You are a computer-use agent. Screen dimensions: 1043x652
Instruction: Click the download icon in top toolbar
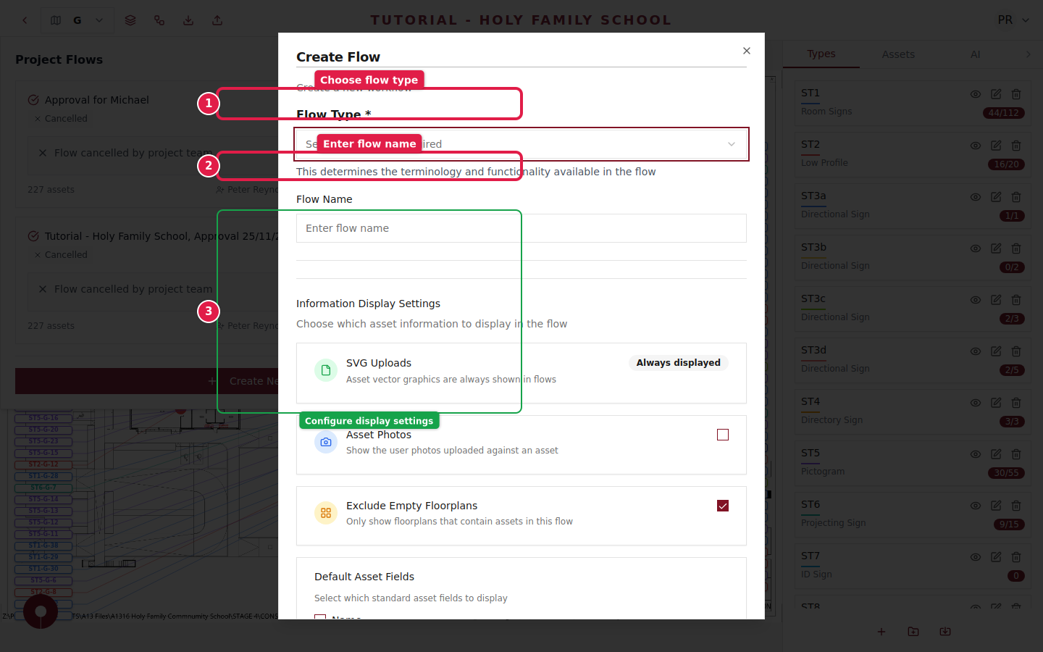click(188, 20)
